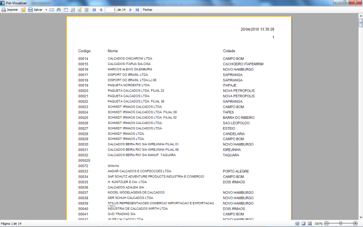Screen dimensions: 363x227
Task: Click CALCADOS BEIRA RIO S/A MANUF. TAQUARA
Action: coord(142,155)
